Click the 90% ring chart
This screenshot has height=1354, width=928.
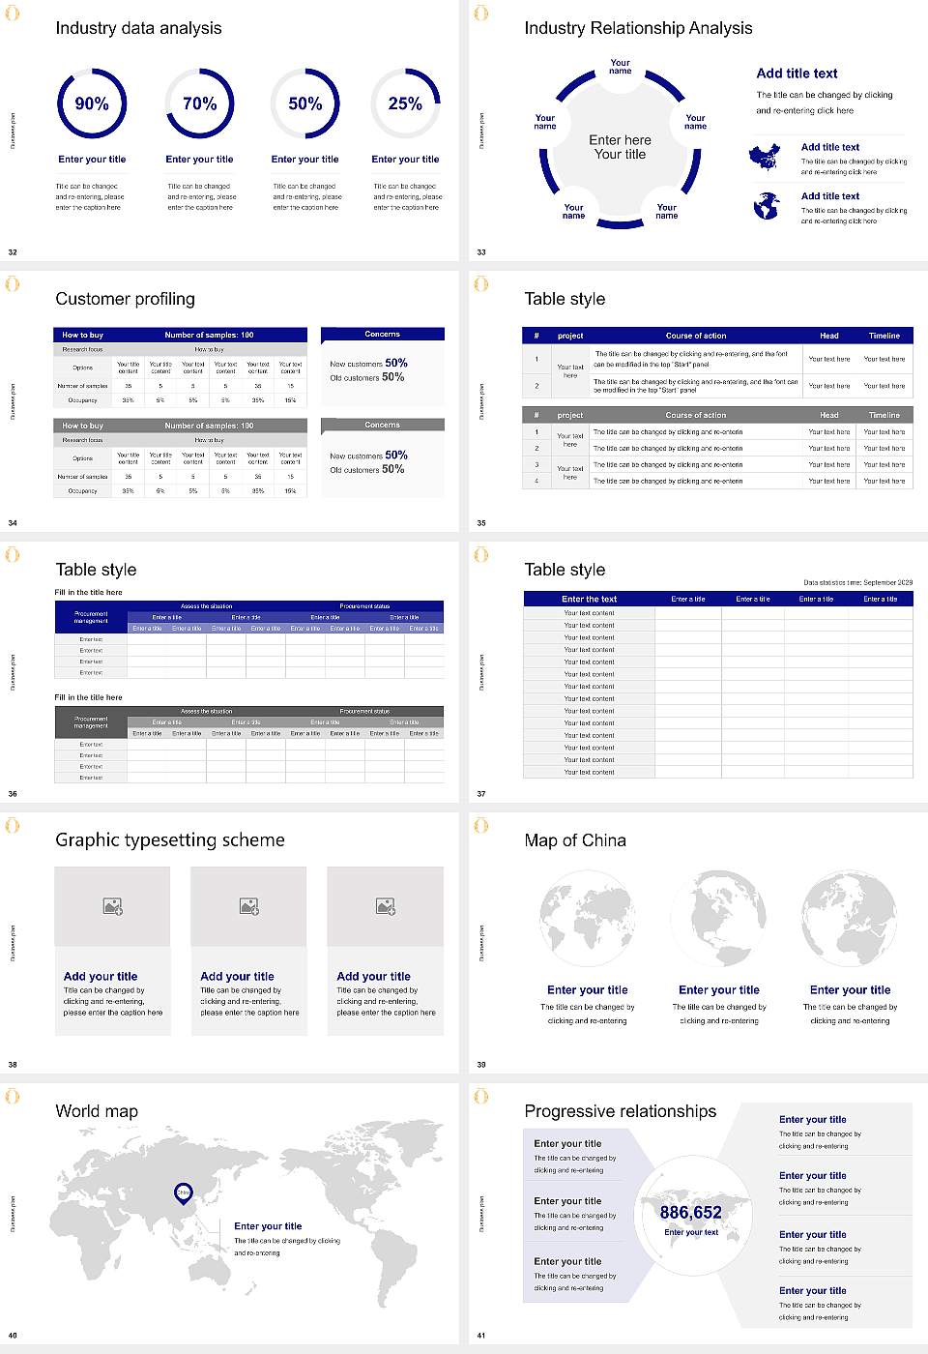click(x=92, y=103)
